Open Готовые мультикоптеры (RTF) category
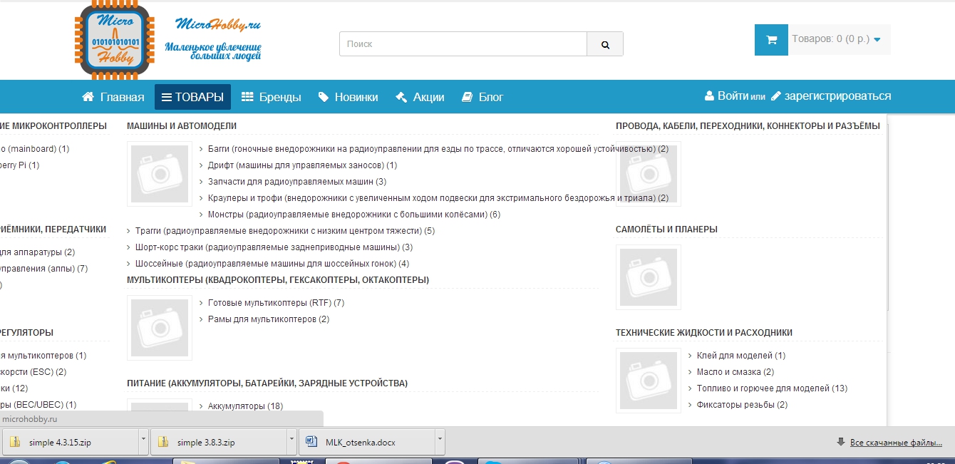The height and width of the screenshot is (464, 955). (x=269, y=303)
